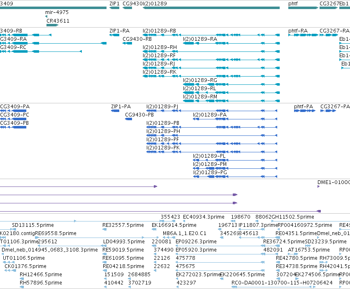Click LD04993.5prime label
The image size is (350, 289).
[x=124, y=242]
